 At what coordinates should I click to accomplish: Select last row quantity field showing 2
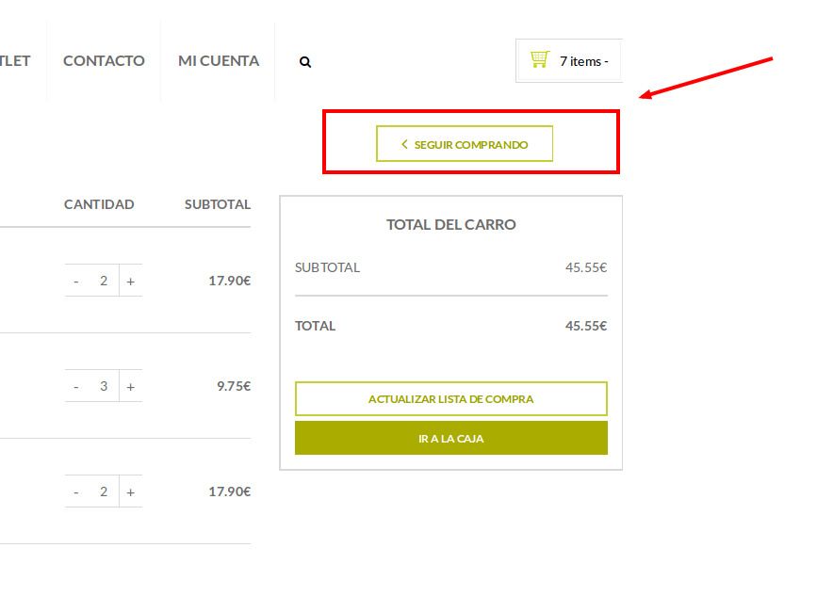[x=104, y=491]
